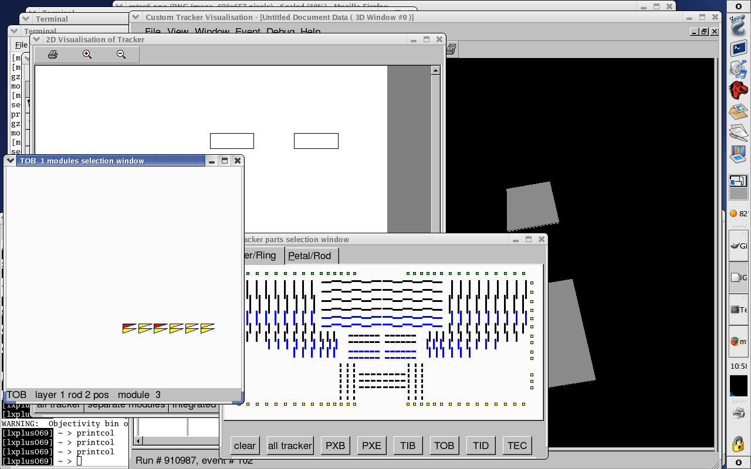Choose the PXB tracker part
751x469 pixels.
[335, 446]
